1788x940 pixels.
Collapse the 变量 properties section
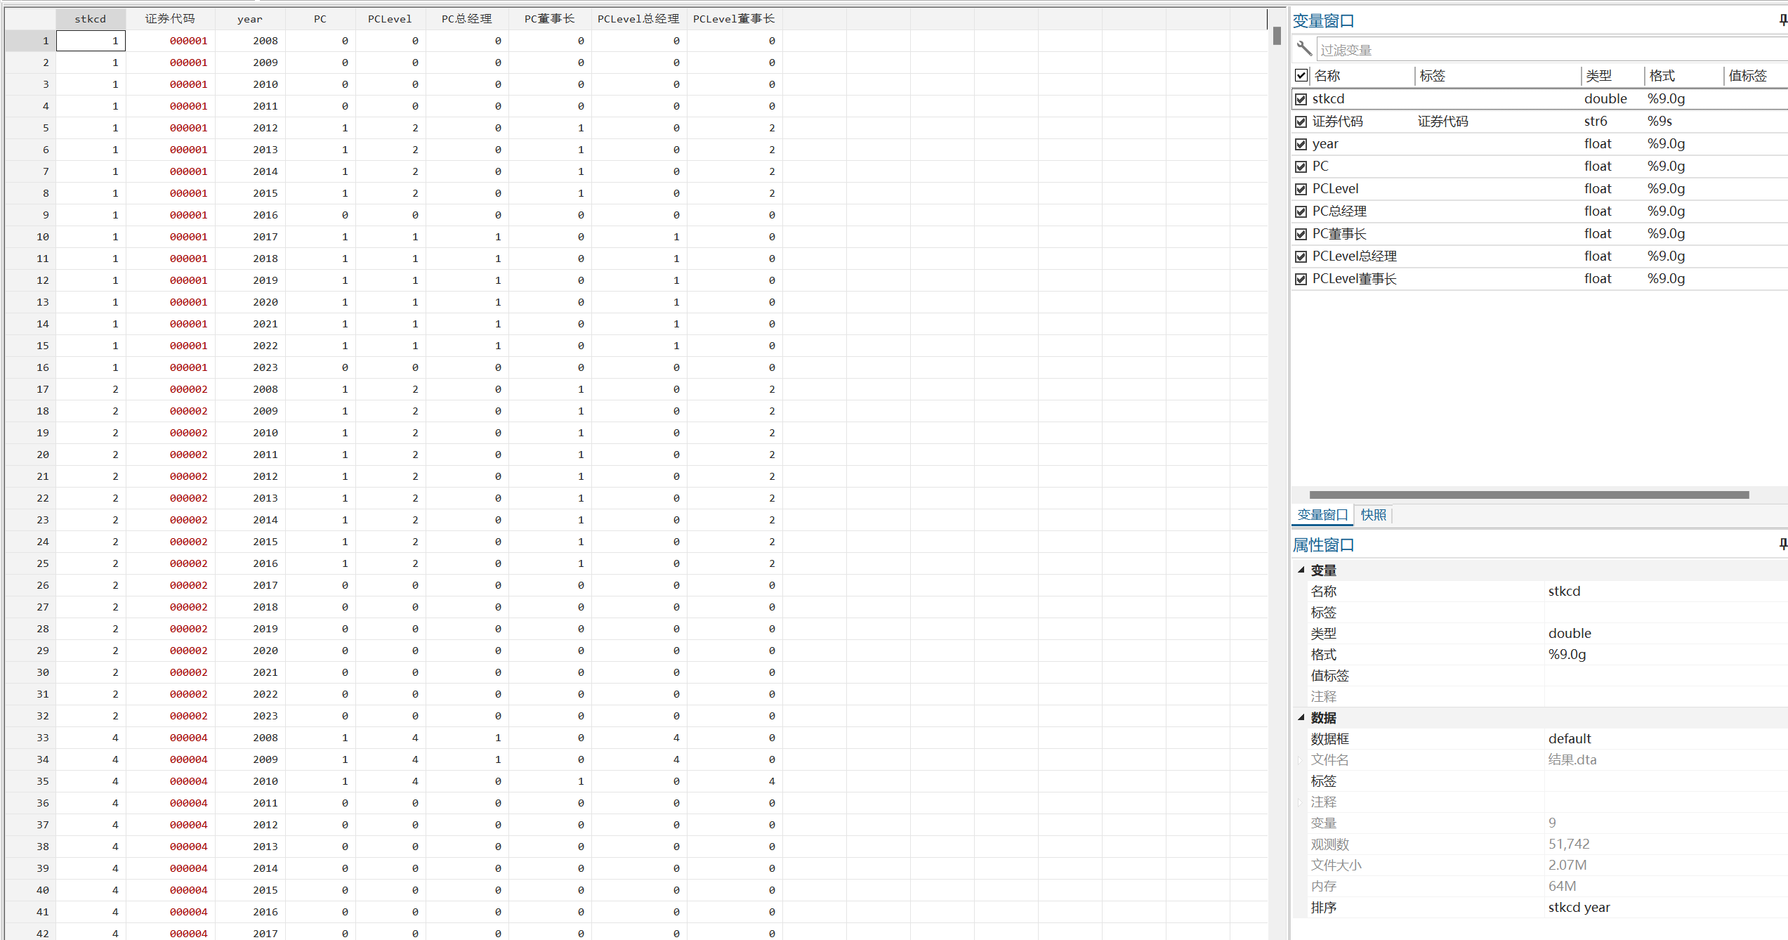point(1301,570)
